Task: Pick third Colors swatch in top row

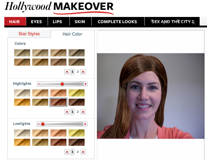Action: (58, 53)
